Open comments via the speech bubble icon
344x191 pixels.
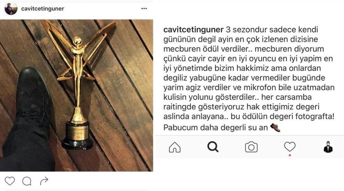click(27, 181)
